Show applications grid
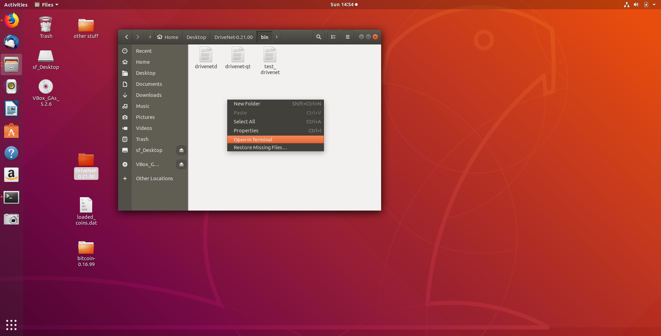Image resolution: width=661 pixels, height=336 pixels. point(11,325)
